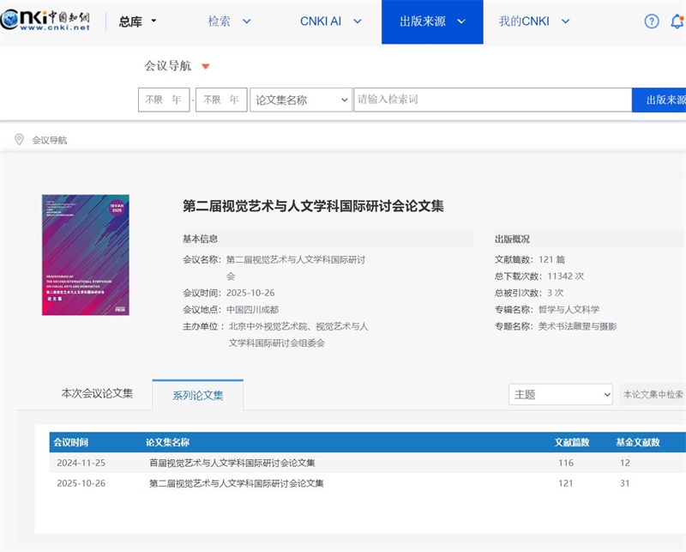Click the notification bell icon

click(x=677, y=21)
